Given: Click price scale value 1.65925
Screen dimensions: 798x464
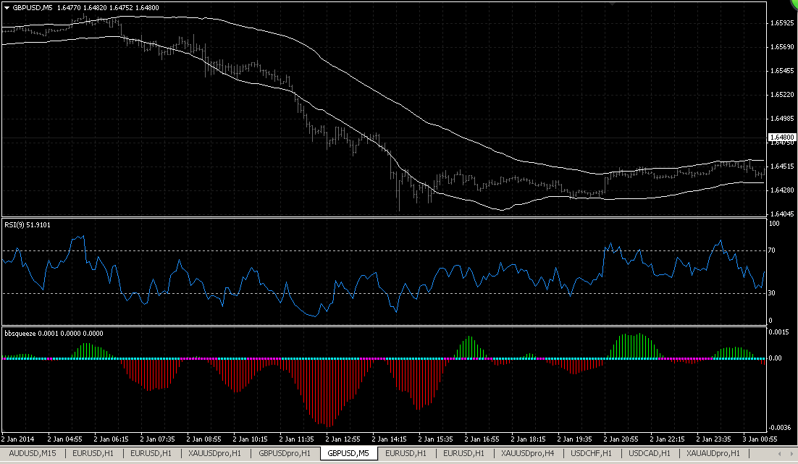Looking at the screenshot, I should pyautogui.click(x=782, y=23).
